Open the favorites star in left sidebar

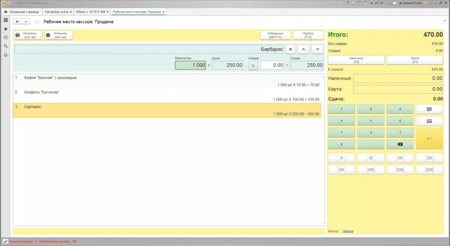pos(5,29)
